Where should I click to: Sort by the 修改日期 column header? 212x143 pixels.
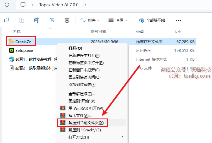[x=98, y=32]
